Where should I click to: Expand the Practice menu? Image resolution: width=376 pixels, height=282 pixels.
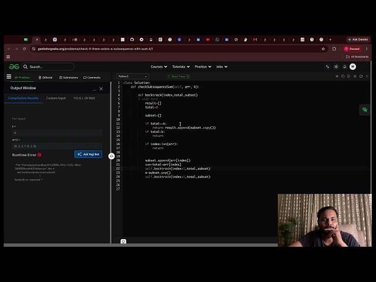pos(203,66)
